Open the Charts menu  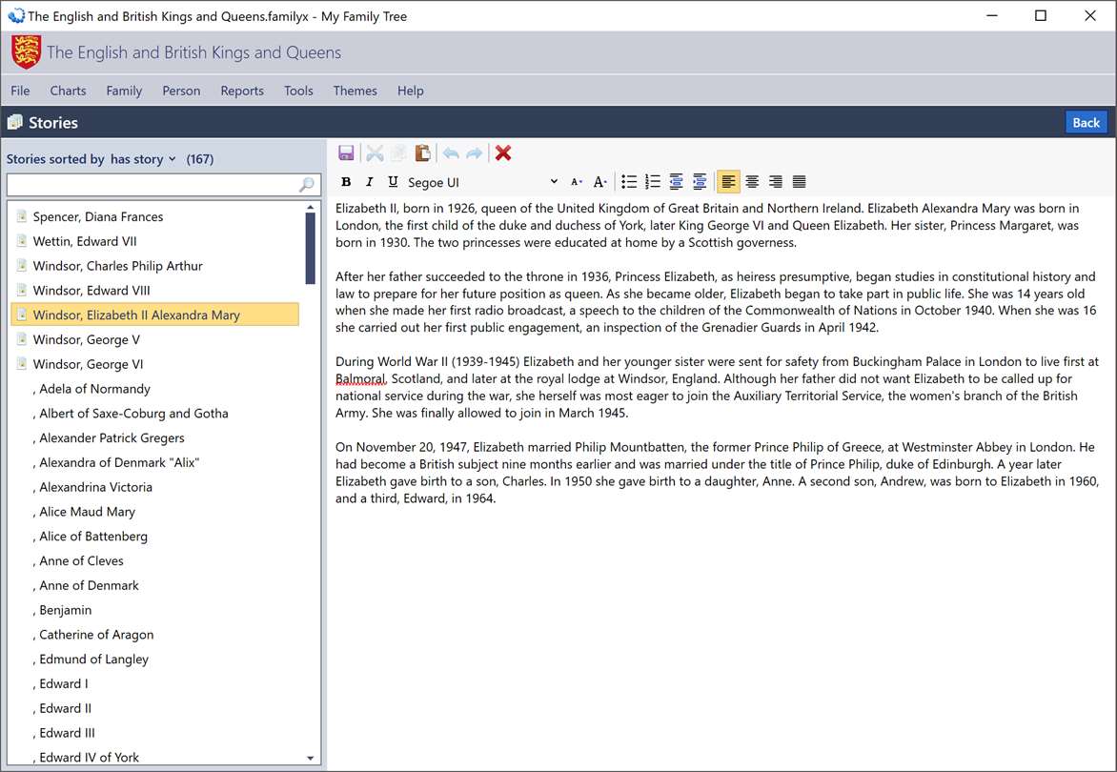point(68,91)
